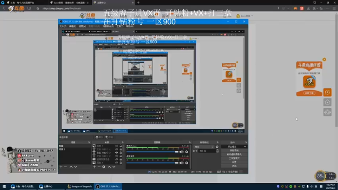Click 停止推流 to stop streaming
The height and width of the screenshot is (190, 338).
click(x=232, y=147)
